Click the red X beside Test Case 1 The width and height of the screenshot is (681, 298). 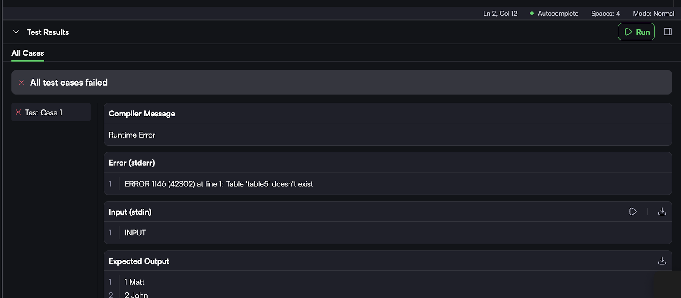(18, 112)
